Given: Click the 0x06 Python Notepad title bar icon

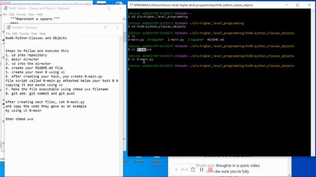Looking at the screenshot, I should click(x=5, y=8).
